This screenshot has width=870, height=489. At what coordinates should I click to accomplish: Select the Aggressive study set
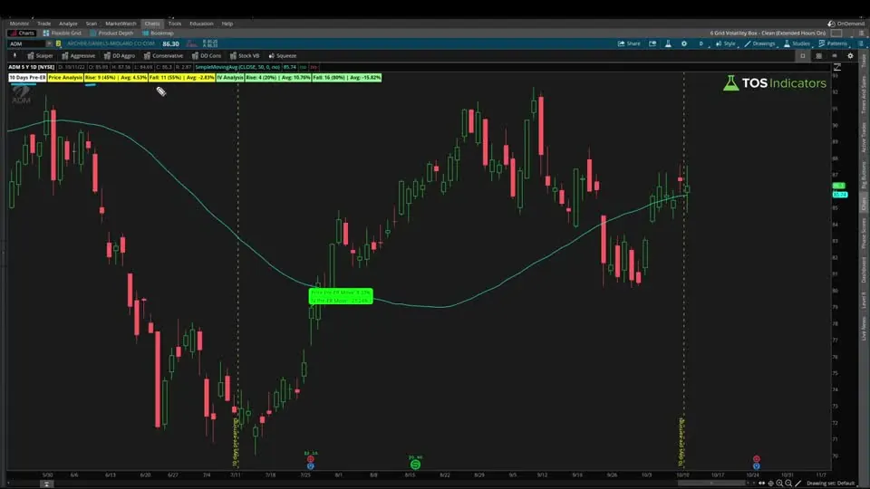point(78,55)
